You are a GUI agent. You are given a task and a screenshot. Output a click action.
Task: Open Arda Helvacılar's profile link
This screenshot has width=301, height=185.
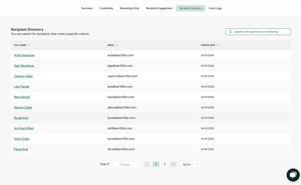click(x=24, y=55)
